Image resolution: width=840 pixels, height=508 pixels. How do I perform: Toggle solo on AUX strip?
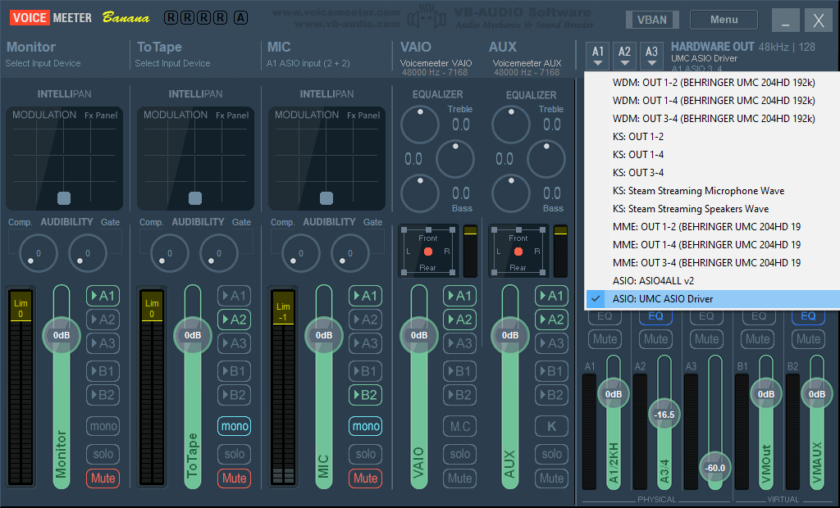click(x=551, y=454)
